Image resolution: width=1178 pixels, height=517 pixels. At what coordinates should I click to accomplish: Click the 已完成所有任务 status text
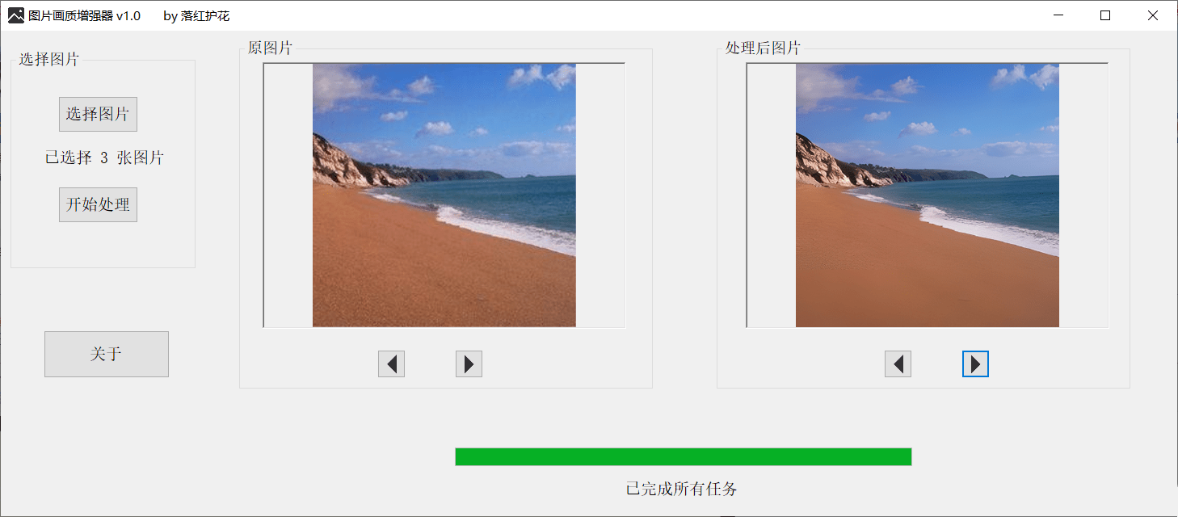coord(681,489)
